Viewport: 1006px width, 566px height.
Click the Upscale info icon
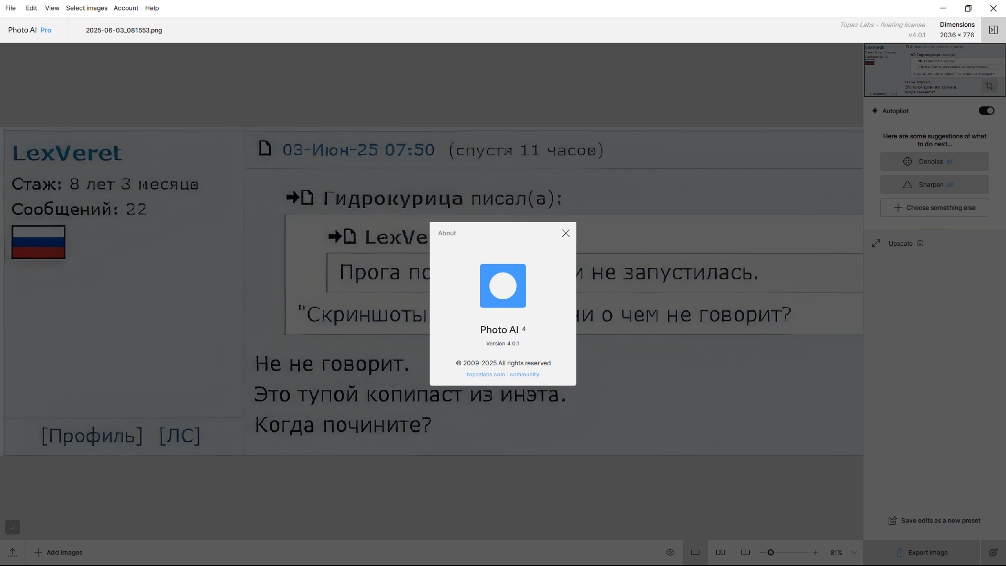(x=920, y=243)
